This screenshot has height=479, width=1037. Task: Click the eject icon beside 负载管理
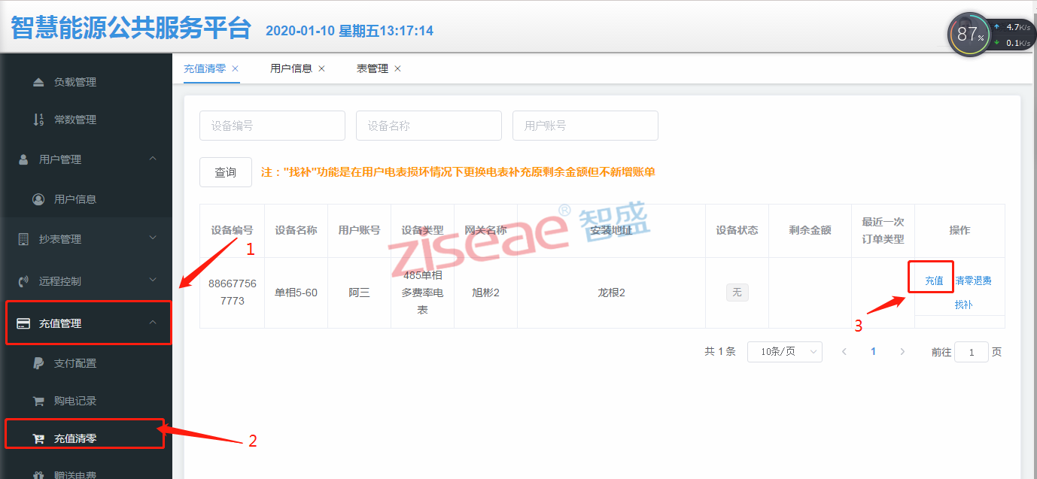[38, 82]
